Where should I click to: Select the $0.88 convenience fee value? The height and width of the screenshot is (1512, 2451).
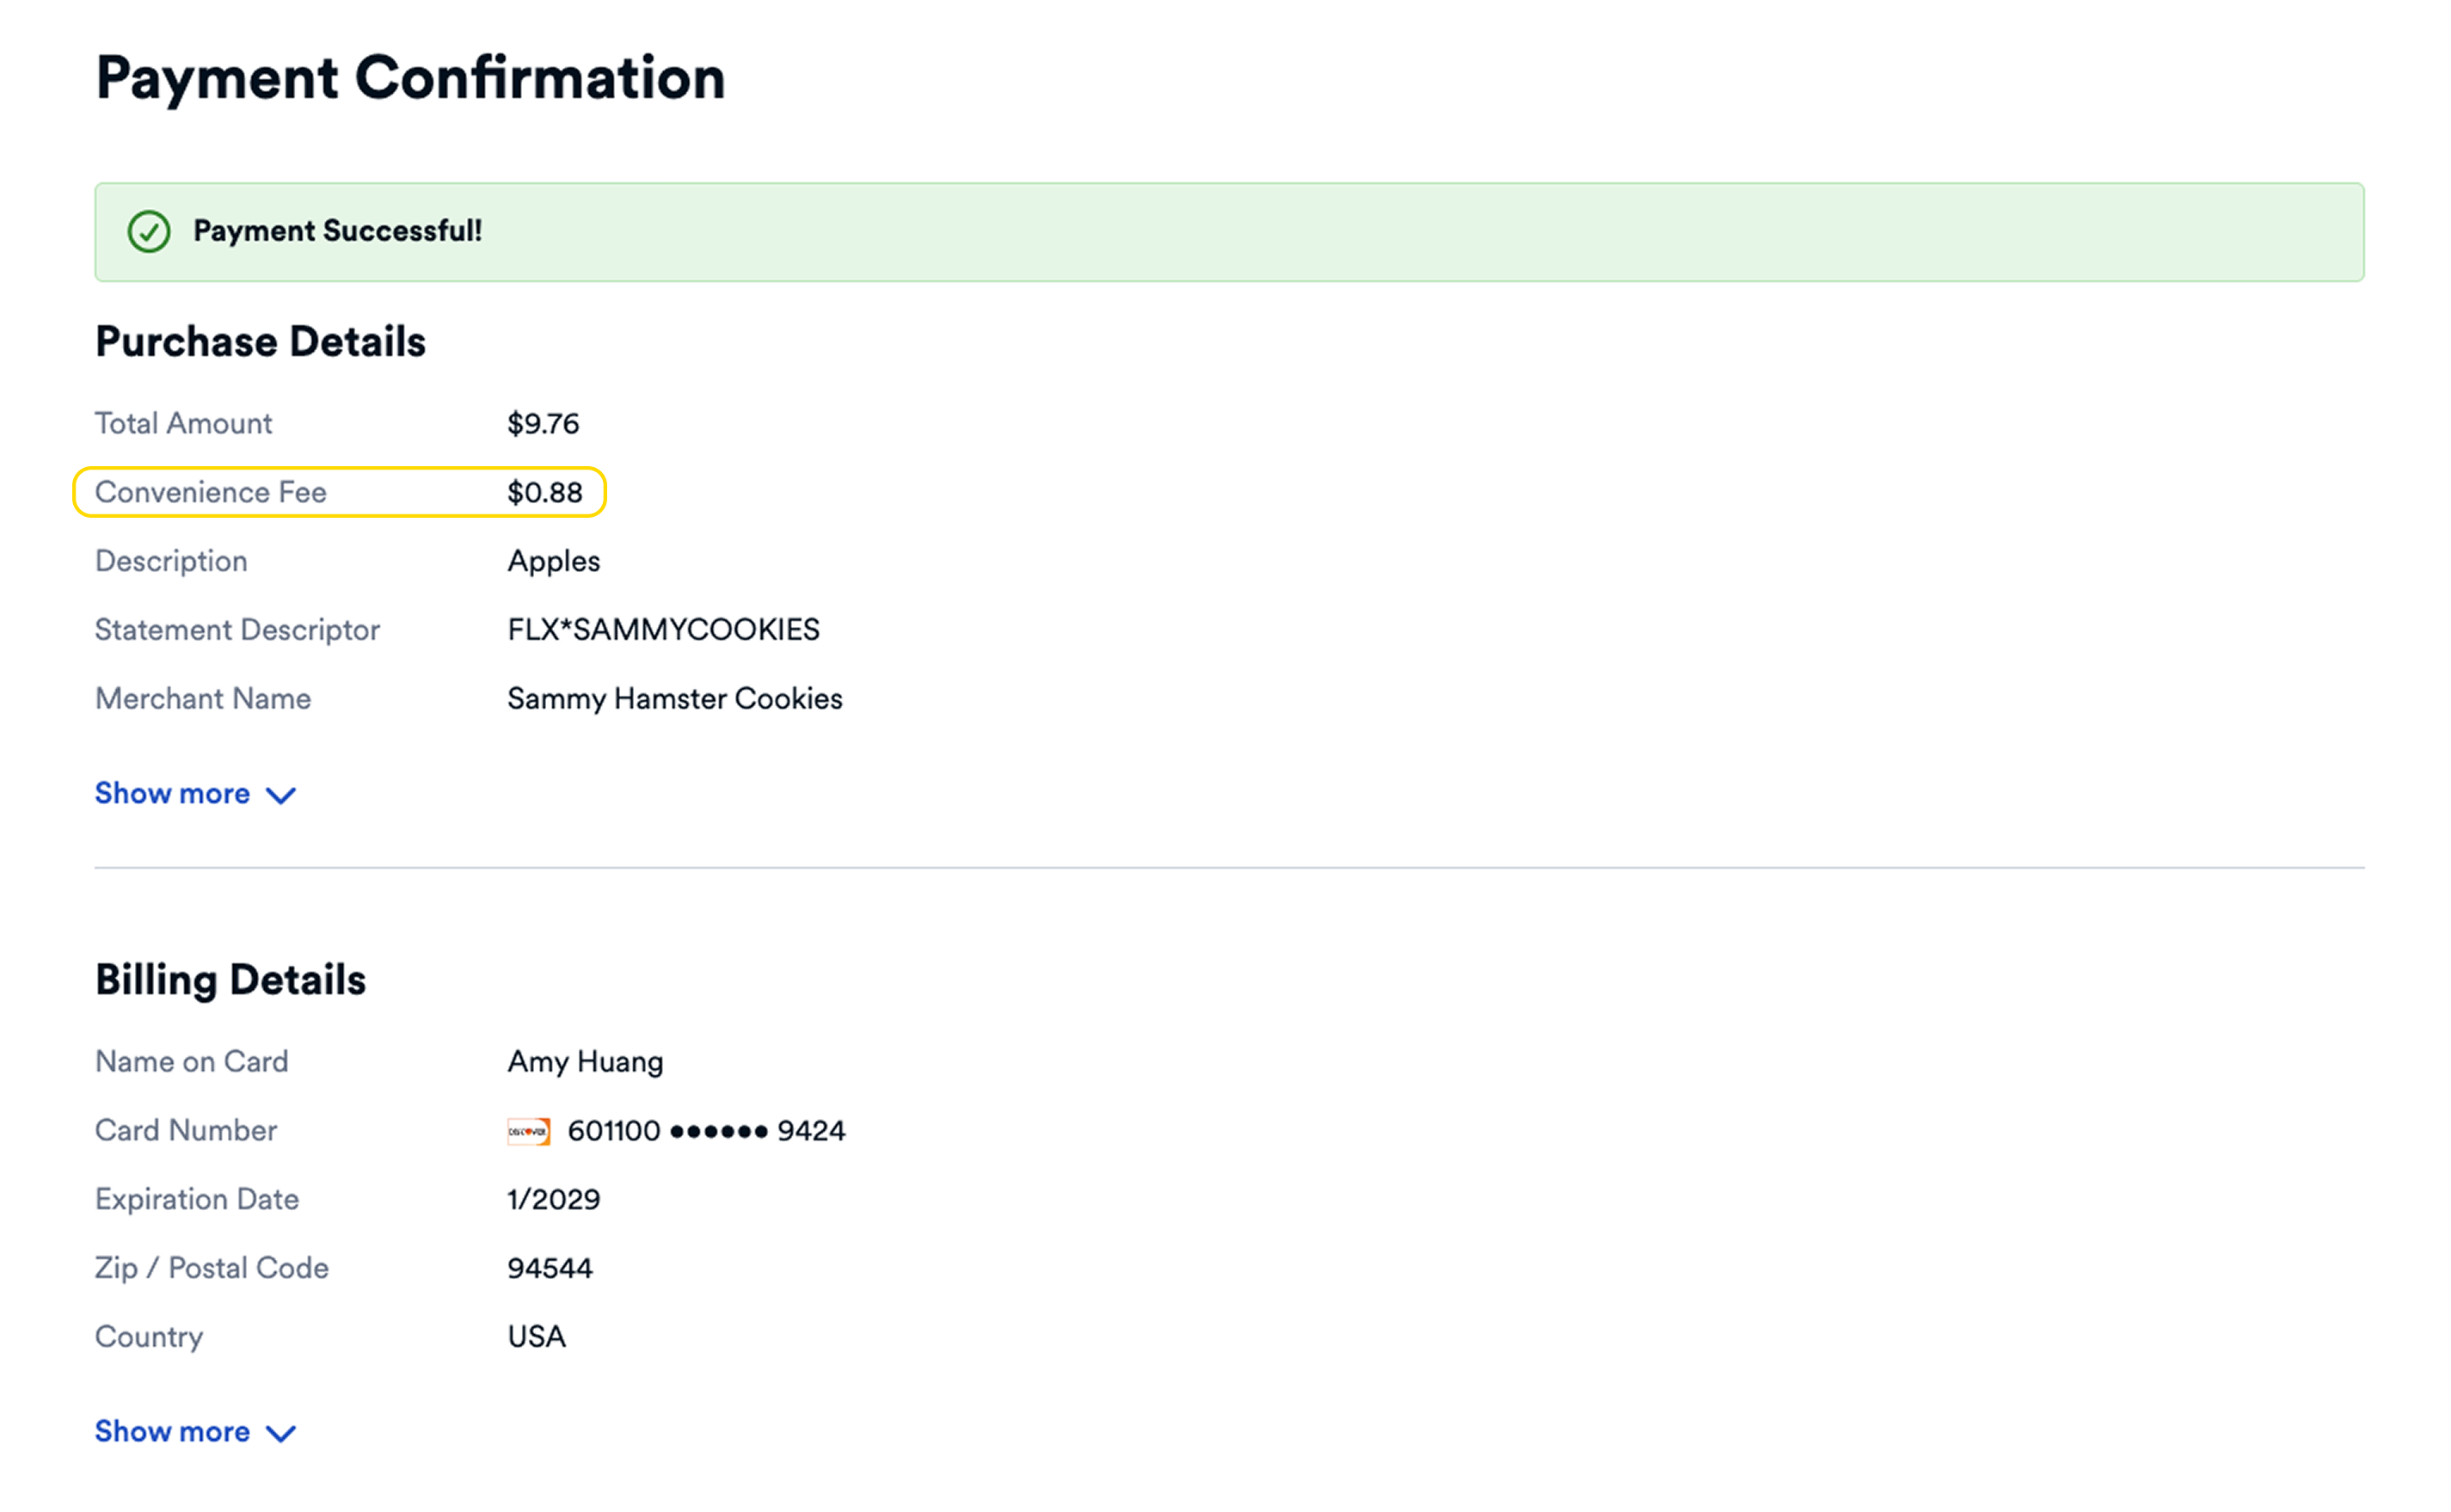544,492
